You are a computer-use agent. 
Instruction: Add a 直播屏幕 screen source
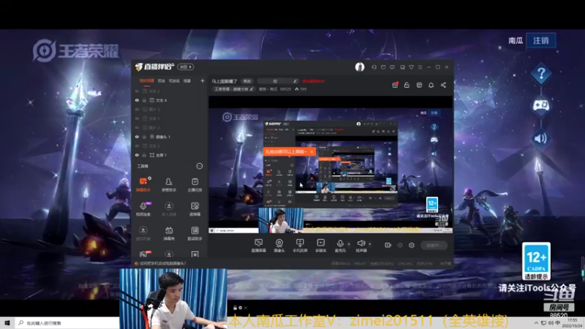[x=258, y=246]
